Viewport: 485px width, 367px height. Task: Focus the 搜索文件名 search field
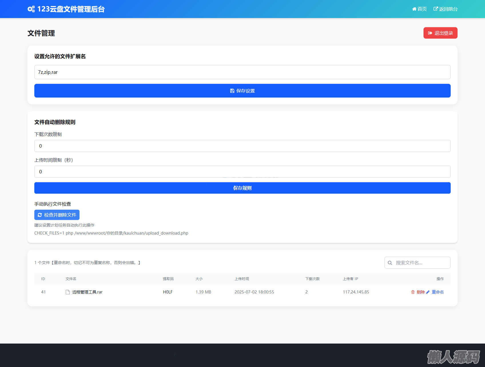click(421, 263)
